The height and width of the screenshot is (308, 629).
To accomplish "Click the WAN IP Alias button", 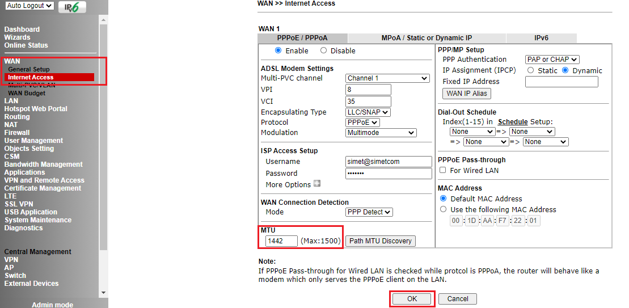I will tap(466, 94).
